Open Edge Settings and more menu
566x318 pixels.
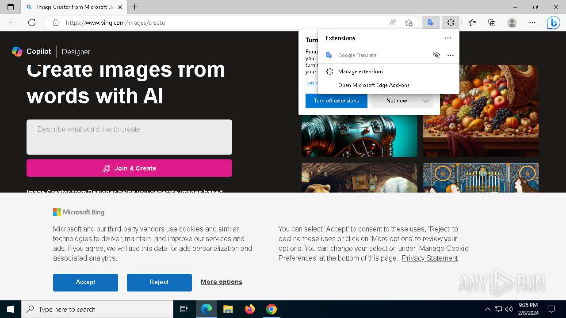click(x=532, y=23)
